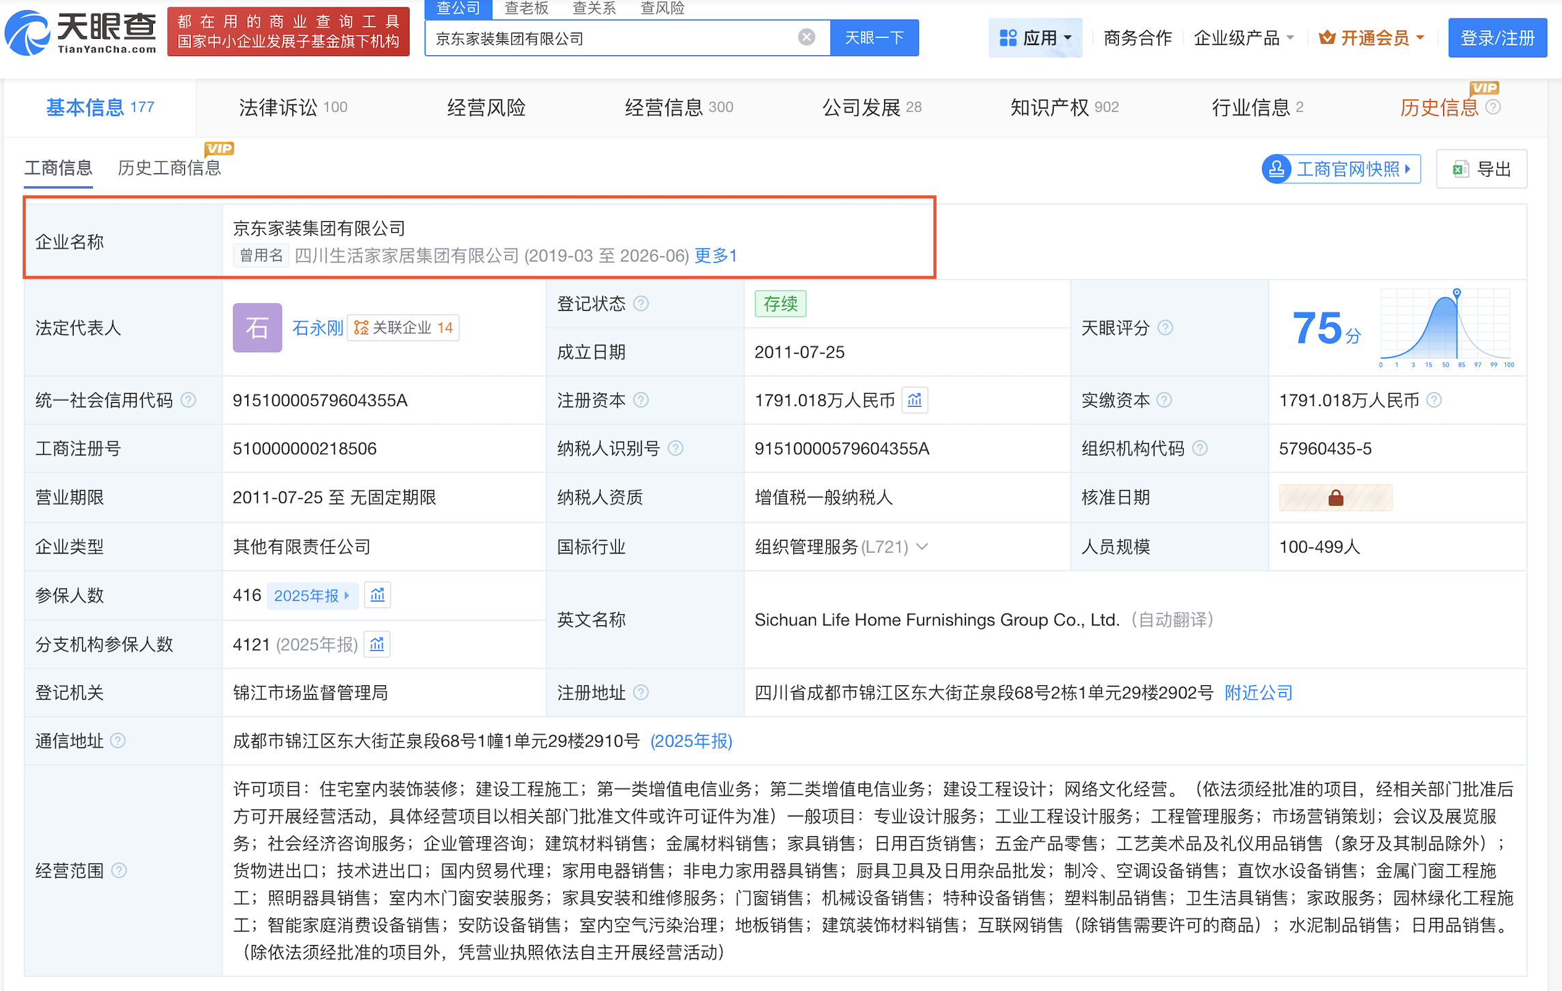Viewport: 1562px width, 991px height.
Task: Click the 天眼一下 search button
Action: 875,38
